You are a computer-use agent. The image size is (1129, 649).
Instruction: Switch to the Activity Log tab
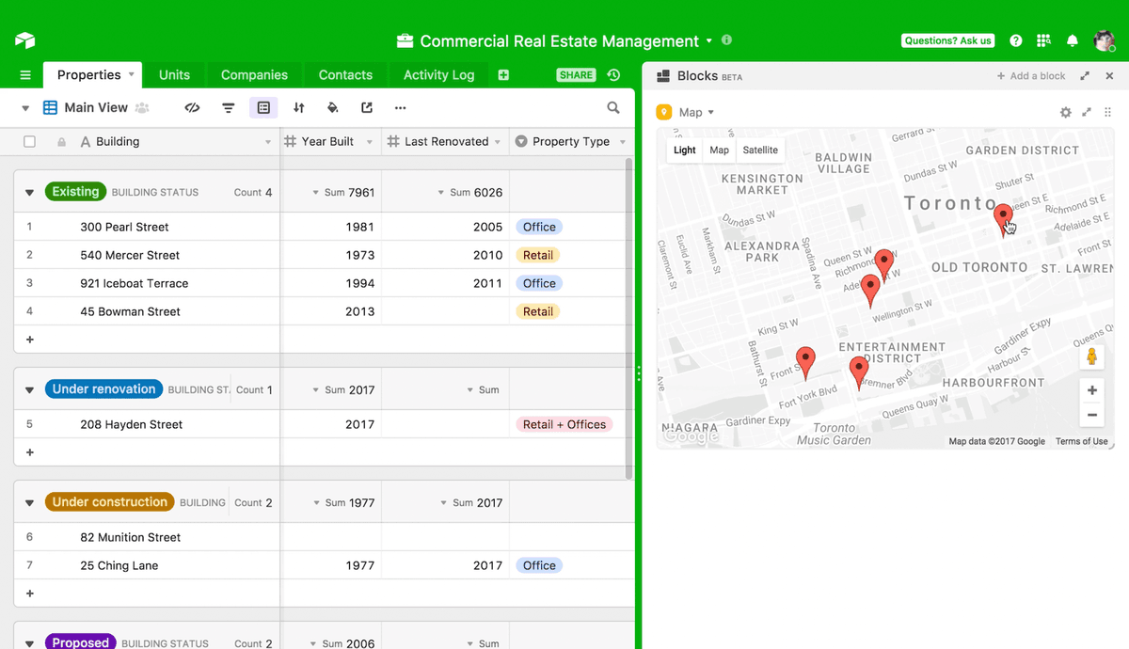pos(438,75)
